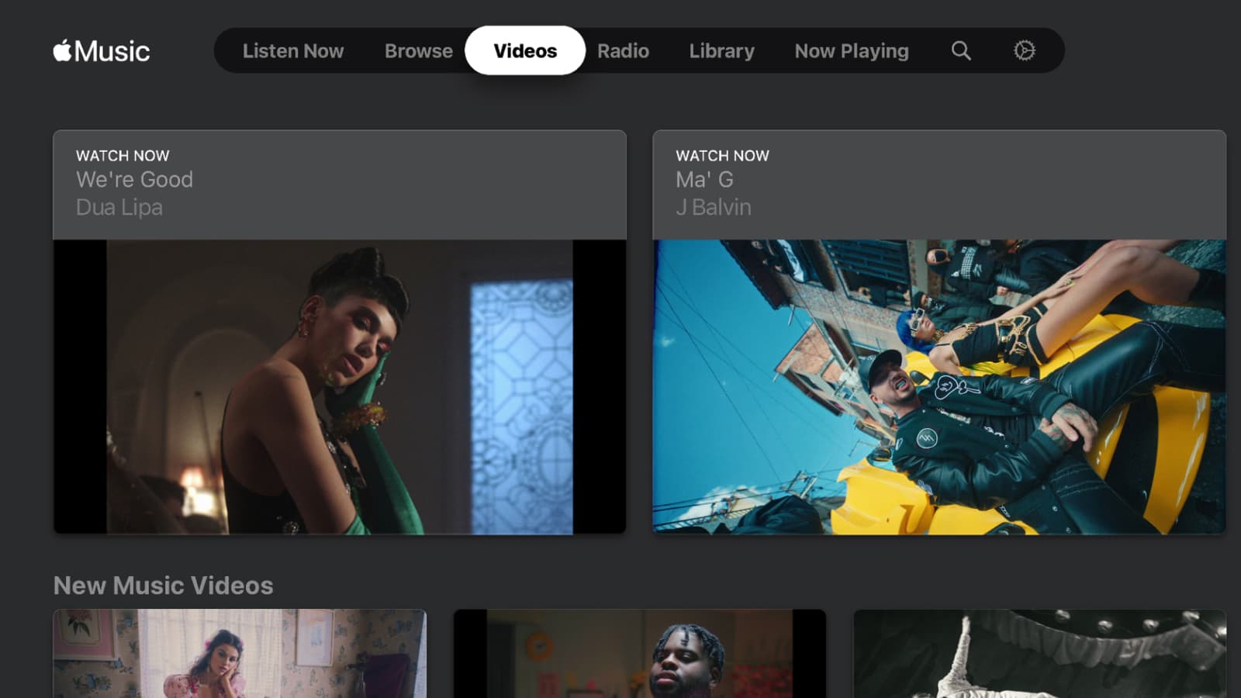
Task: Select the Videos tab
Action: click(525, 51)
